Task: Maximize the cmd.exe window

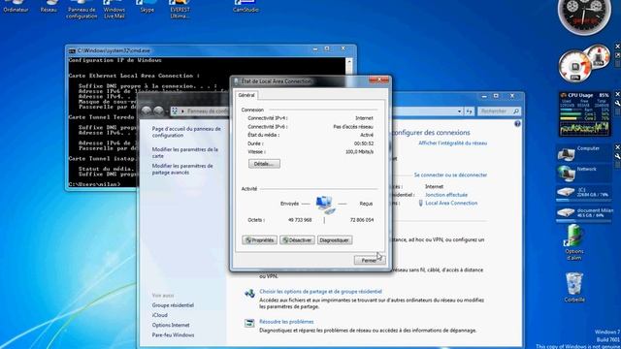Action: click(327, 48)
